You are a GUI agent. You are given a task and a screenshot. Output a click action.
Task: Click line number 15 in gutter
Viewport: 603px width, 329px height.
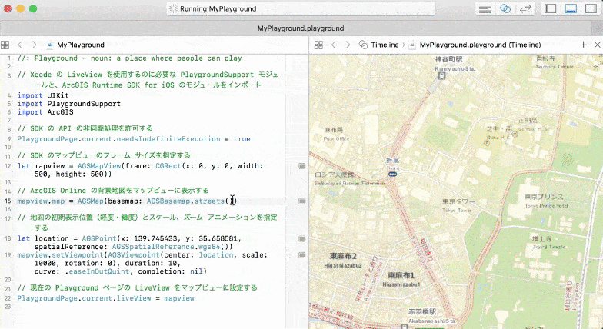(x=8, y=201)
